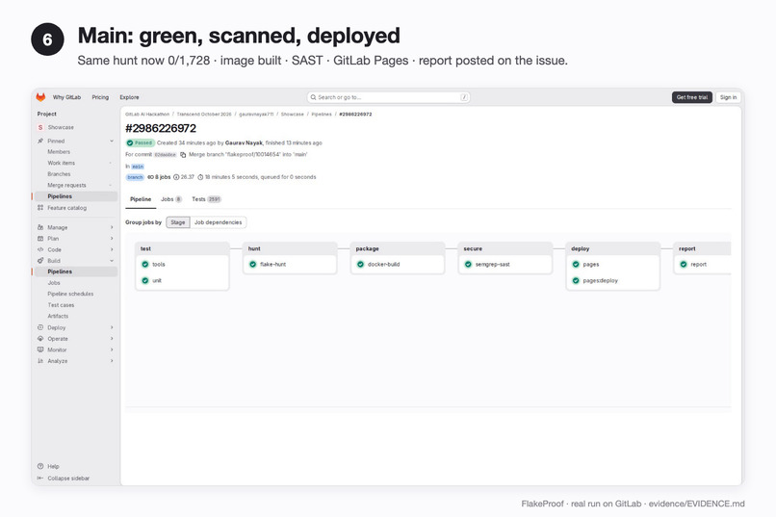
Task: Click the copy commit SHA icon
Action: pos(183,155)
